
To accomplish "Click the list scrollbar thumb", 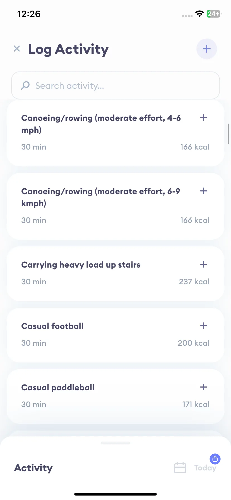I will pos(228,133).
